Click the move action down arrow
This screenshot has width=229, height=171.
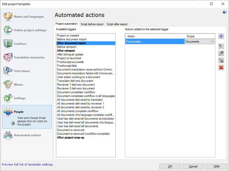tap(221, 60)
